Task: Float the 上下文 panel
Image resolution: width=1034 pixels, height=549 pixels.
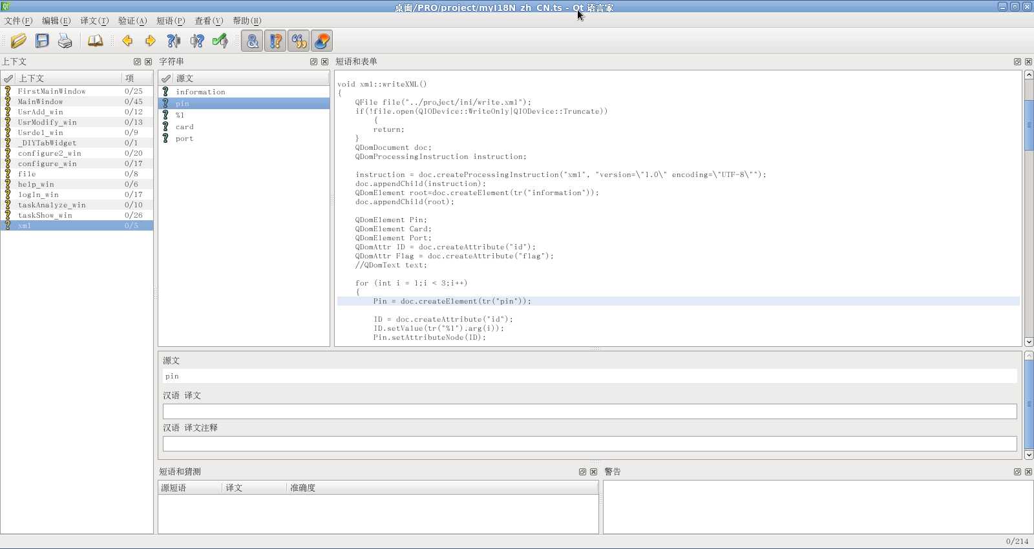Action: 137,62
